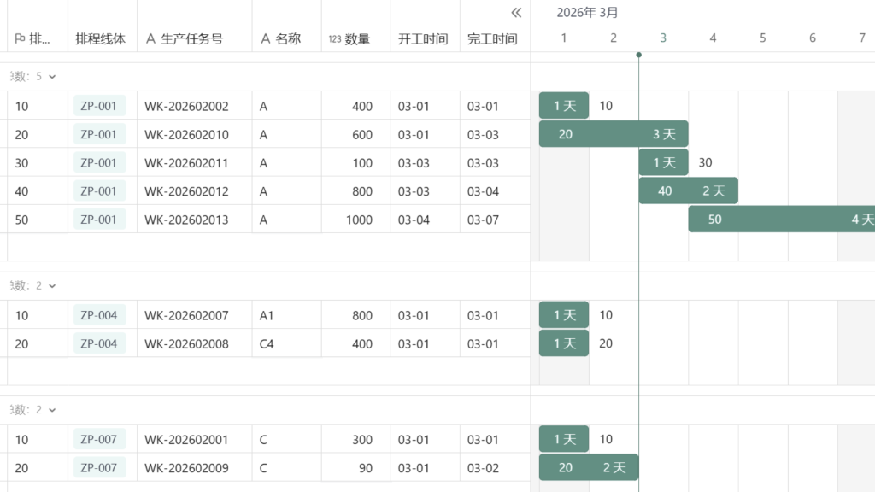875x492 pixels.
Task: Select the 1天 Gantt bar for WK-202602002
Action: click(564, 106)
